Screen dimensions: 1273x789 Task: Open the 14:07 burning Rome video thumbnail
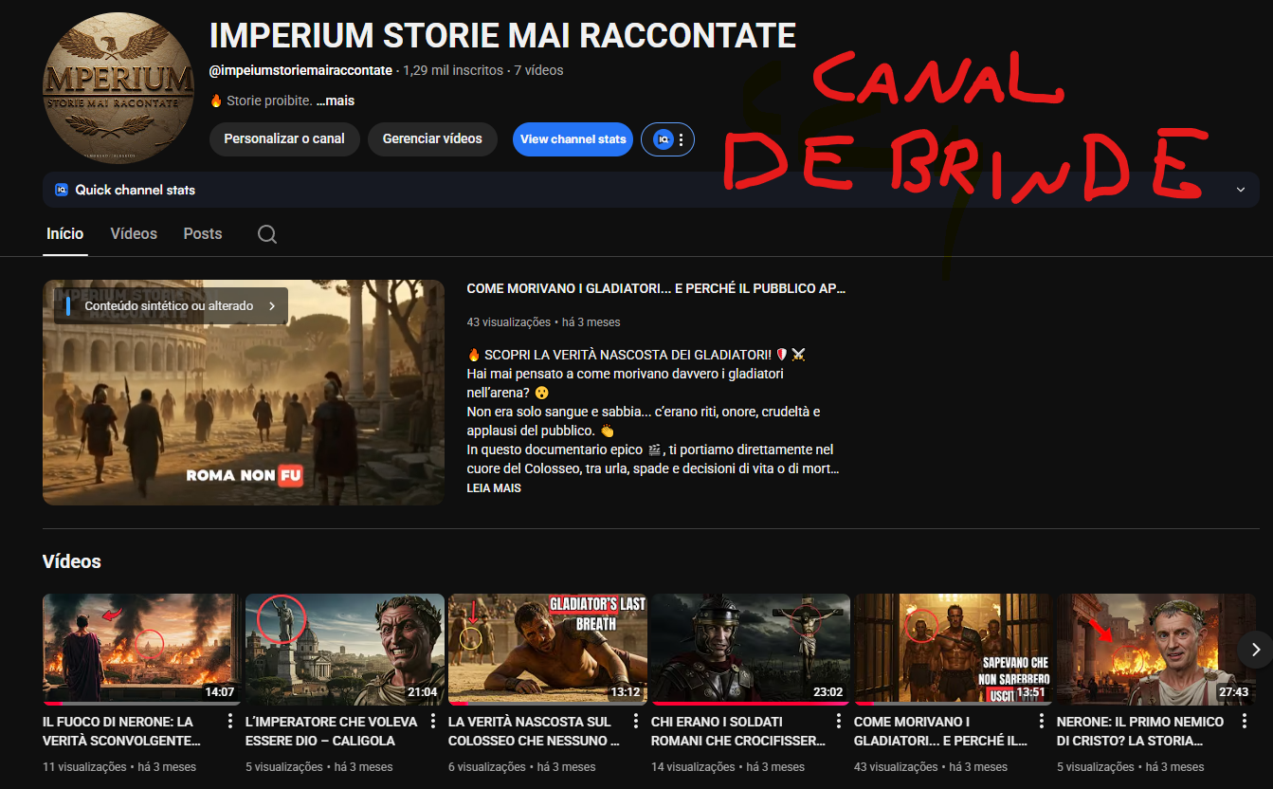pos(142,650)
